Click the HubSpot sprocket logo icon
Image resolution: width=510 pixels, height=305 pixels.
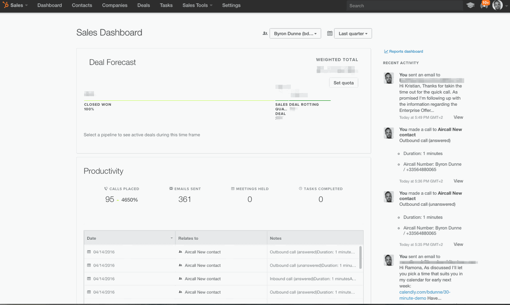pos(6,5)
